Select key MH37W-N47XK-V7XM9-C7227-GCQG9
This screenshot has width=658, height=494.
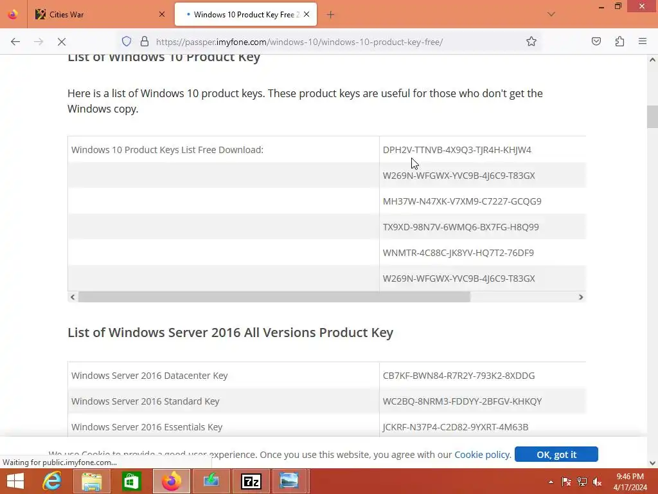pyautogui.click(x=462, y=201)
